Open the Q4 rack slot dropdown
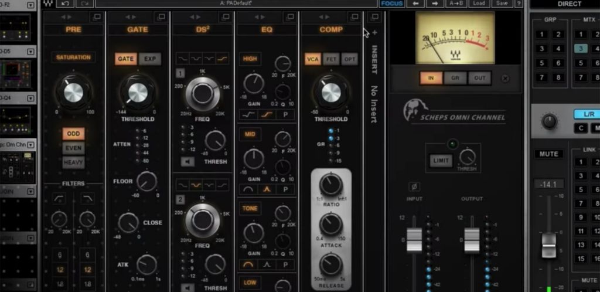The width and height of the screenshot is (600, 292). 30,99
